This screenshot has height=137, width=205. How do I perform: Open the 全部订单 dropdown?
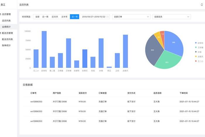click(131, 17)
